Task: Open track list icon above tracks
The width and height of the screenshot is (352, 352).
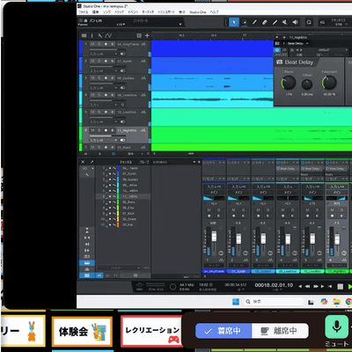Action: 84,35
